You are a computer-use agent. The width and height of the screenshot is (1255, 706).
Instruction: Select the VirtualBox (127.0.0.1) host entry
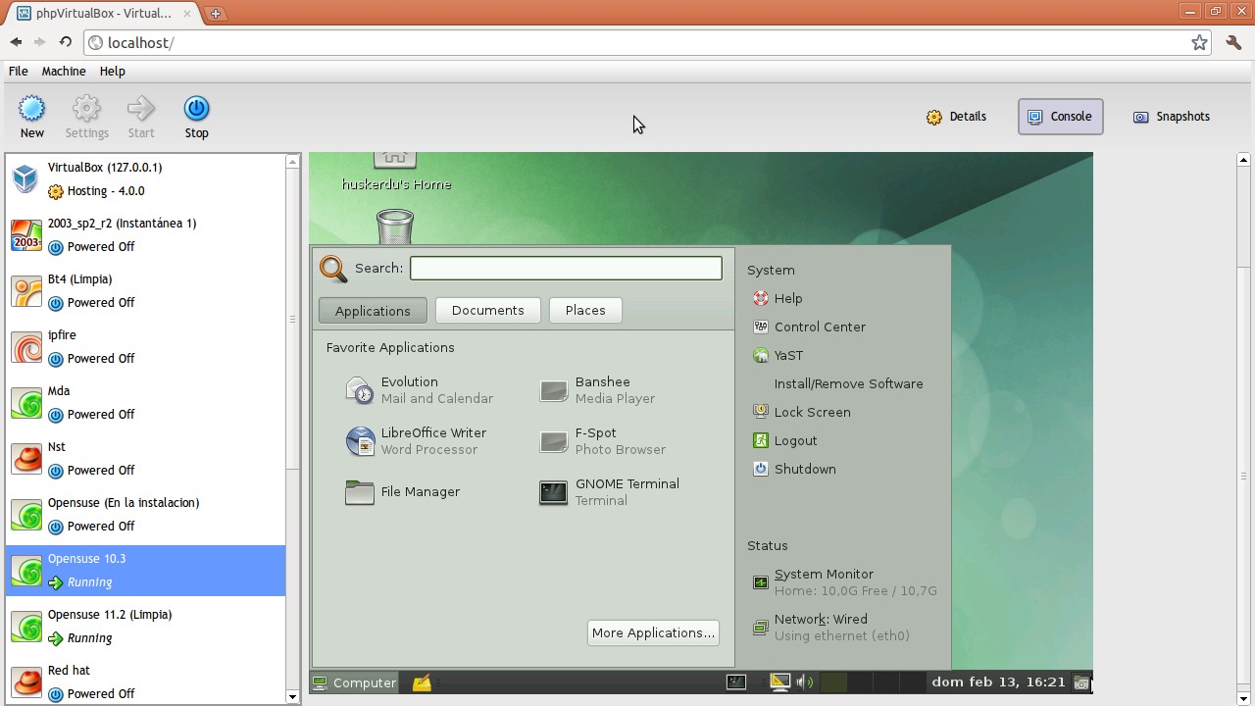pos(146,179)
